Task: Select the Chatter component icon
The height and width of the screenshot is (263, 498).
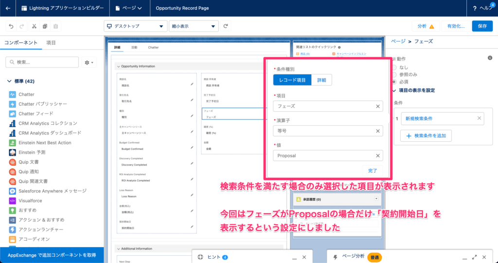Action: click(x=12, y=95)
